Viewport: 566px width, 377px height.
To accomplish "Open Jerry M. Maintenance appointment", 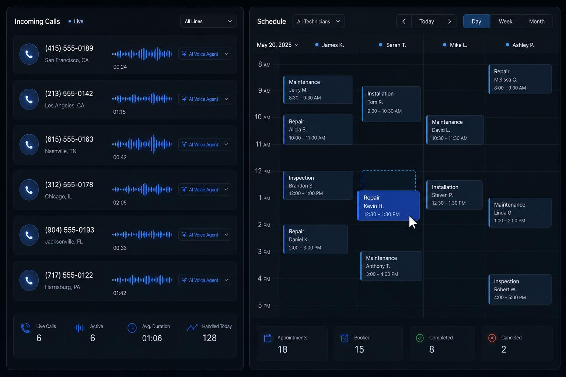I will [318, 90].
